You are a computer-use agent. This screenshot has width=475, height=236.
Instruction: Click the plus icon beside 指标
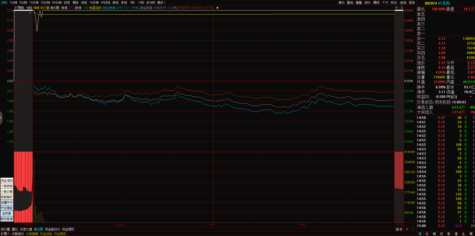407,229
